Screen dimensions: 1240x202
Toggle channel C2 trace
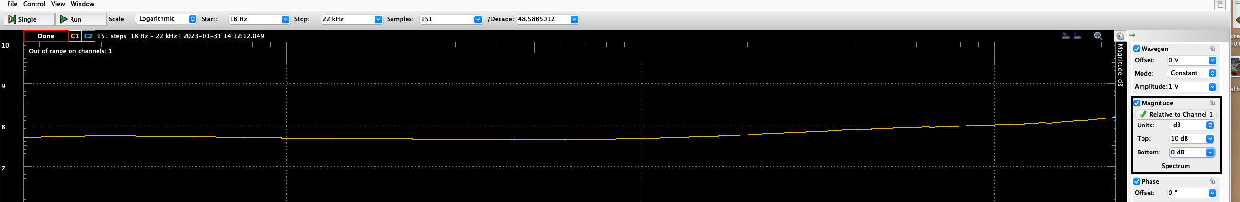point(88,36)
